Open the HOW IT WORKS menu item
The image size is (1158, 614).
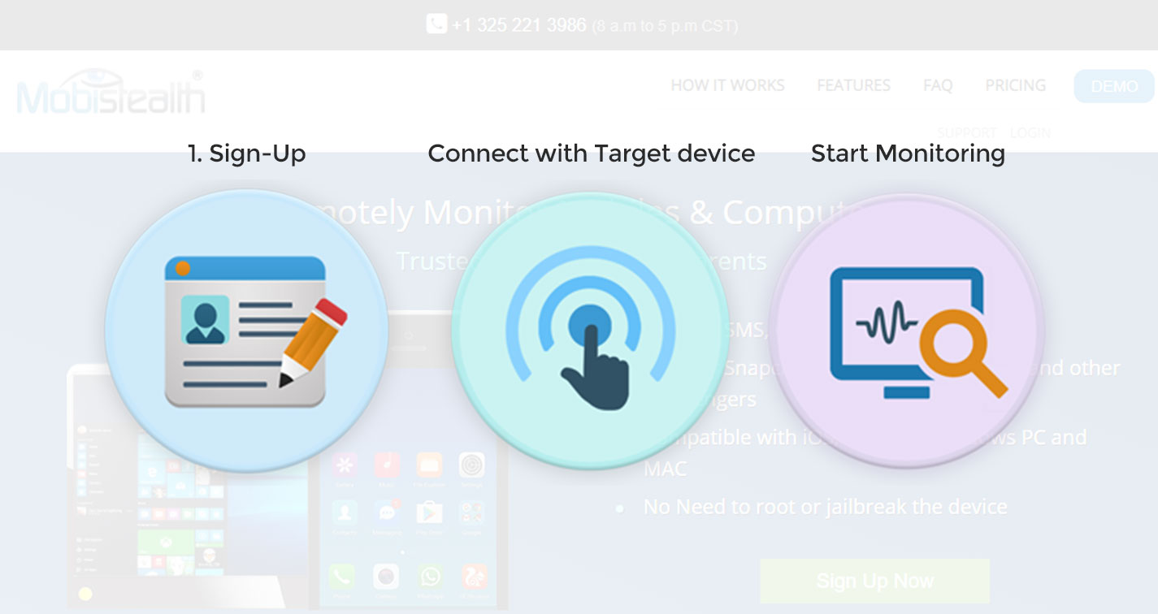coord(727,85)
